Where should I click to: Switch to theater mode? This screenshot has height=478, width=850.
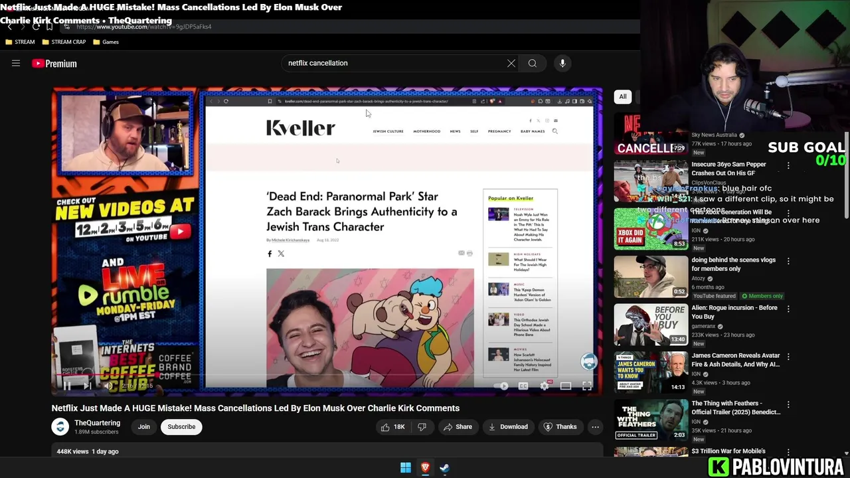pos(566,386)
